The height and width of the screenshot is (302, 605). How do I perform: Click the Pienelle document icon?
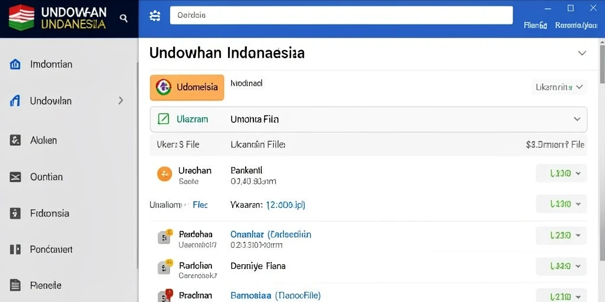(x=15, y=285)
